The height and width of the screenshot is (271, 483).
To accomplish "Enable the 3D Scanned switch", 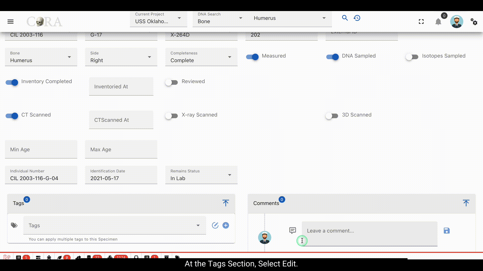I will coord(332,116).
